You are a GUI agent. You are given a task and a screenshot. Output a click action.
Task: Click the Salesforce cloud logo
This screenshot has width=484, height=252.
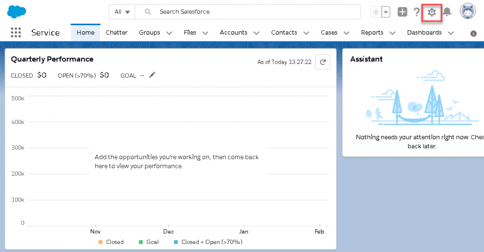(x=17, y=12)
